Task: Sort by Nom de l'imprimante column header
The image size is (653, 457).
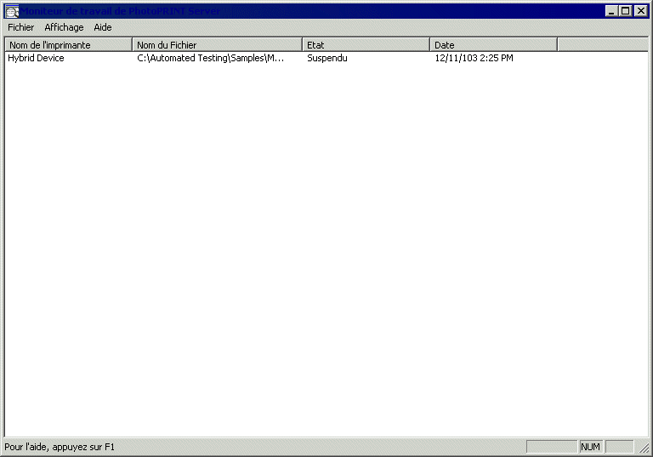Action: pyautogui.click(x=68, y=44)
